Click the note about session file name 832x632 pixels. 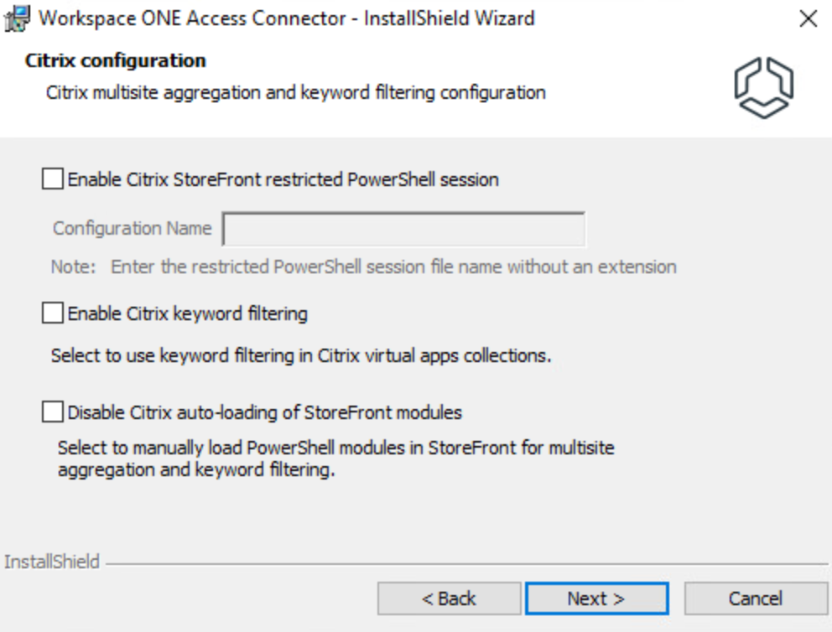[364, 267]
